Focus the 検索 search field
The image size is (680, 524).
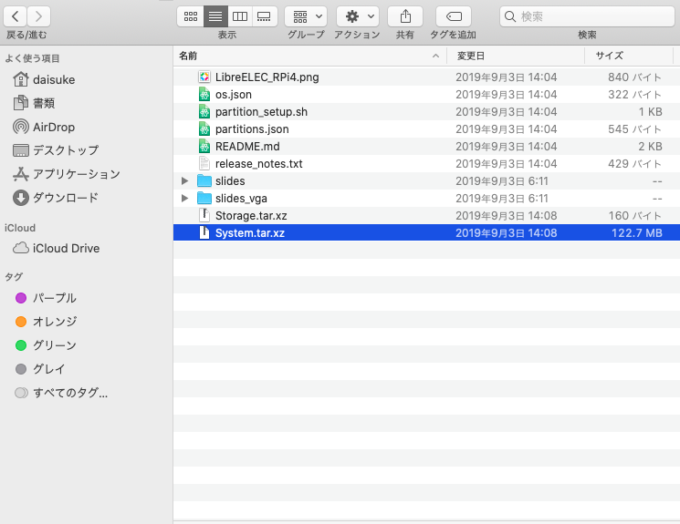coord(587,16)
